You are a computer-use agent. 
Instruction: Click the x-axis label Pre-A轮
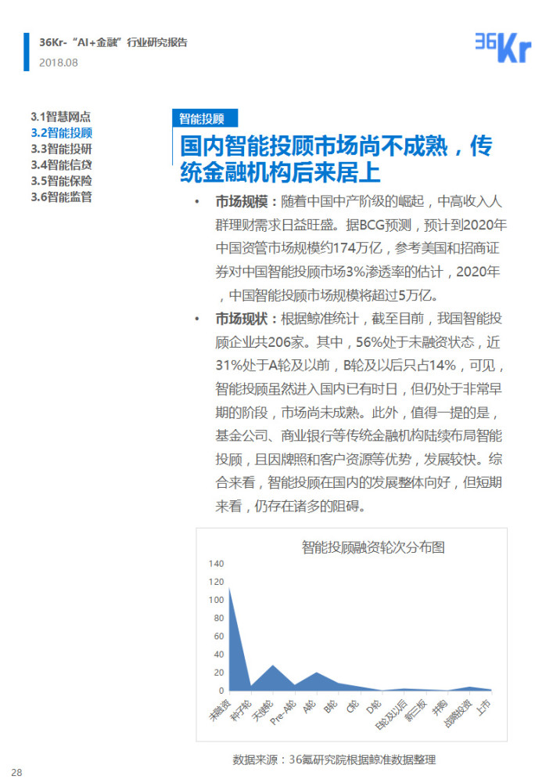coord(282,713)
